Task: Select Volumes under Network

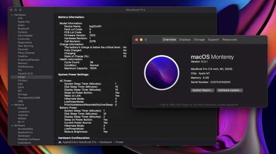Action: (x=23, y=115)
